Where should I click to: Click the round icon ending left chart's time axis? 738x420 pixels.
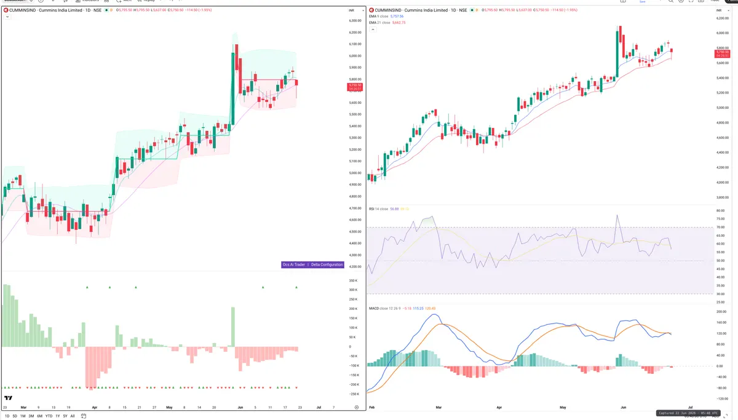(x=357, y=407)
